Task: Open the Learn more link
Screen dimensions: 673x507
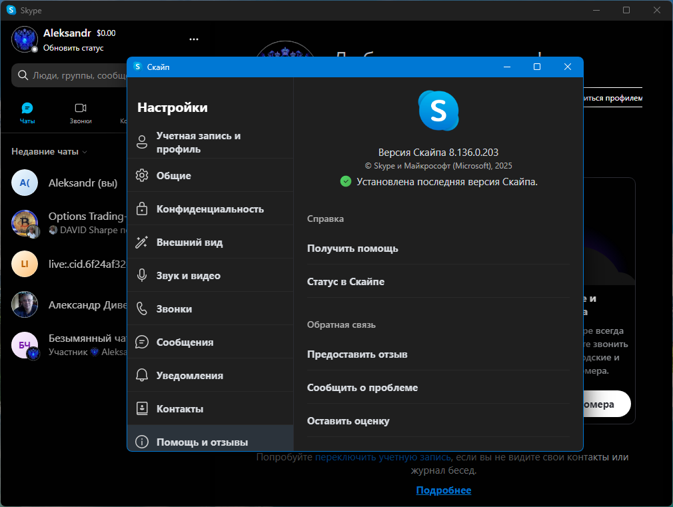Action: 443,490
